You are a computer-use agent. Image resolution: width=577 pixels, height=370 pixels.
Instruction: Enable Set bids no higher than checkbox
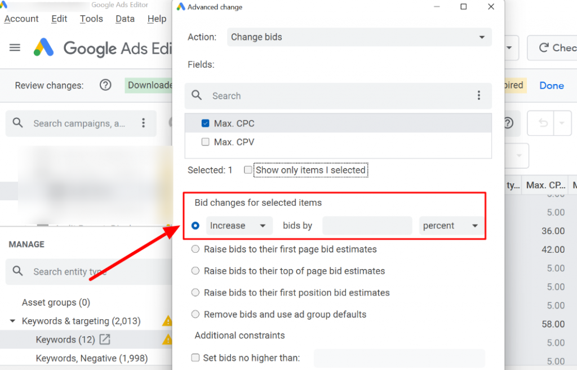pos(196,358)
